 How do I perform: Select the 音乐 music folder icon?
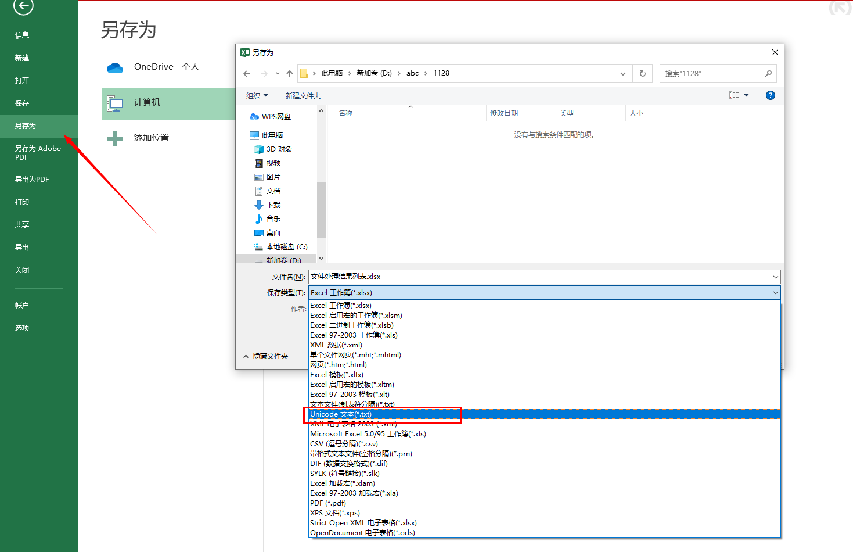tap(259, 218)
